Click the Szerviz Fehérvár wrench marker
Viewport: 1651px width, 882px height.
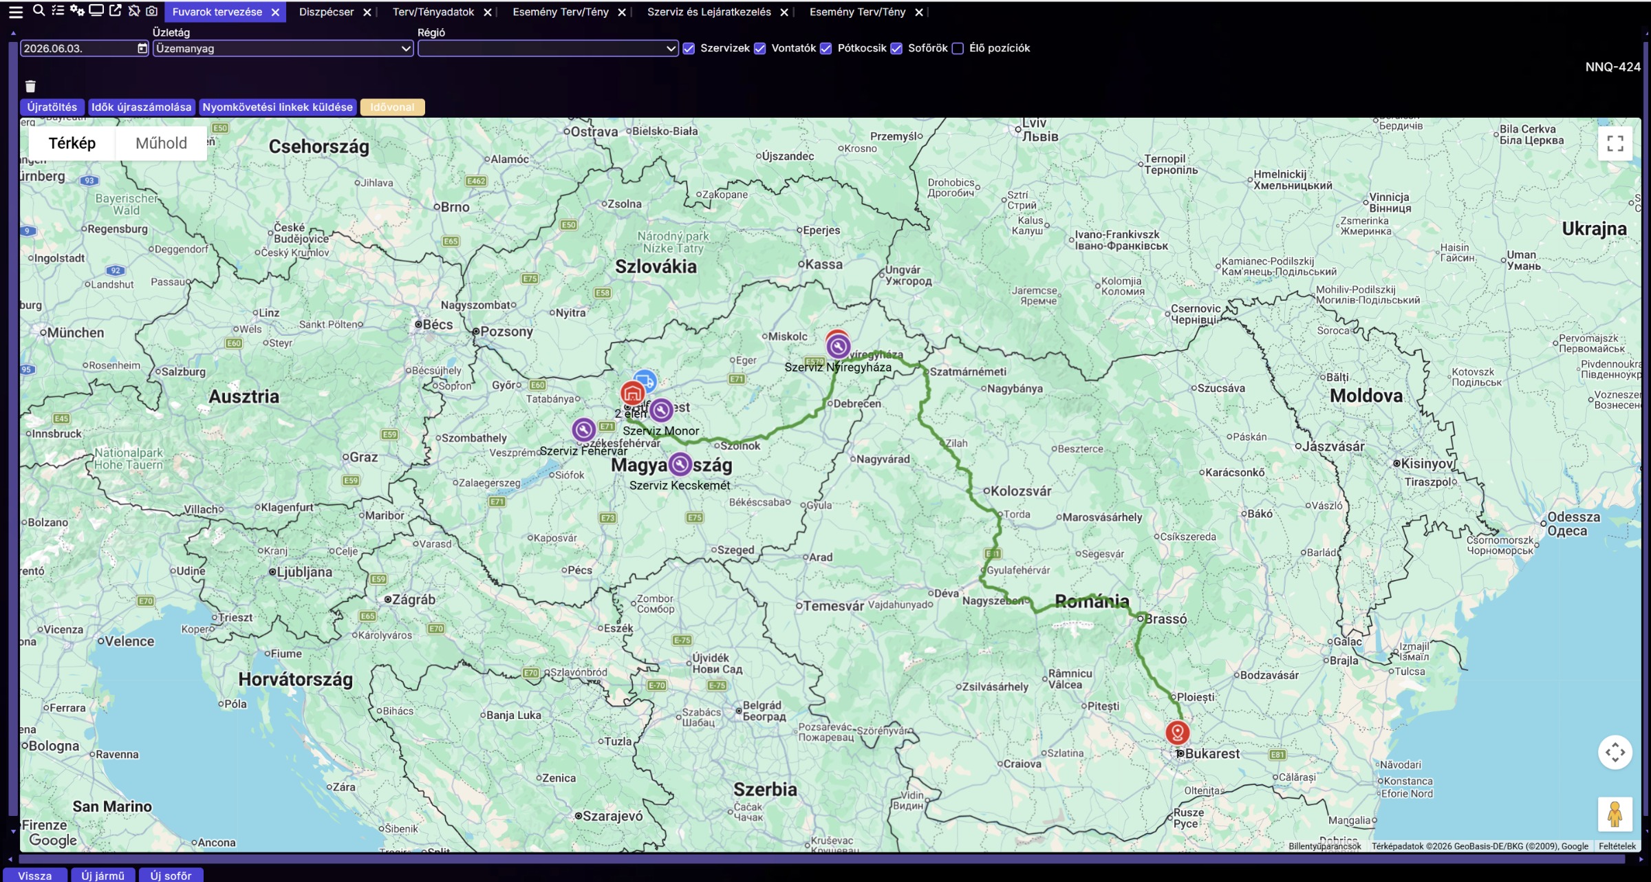tap(583, 430)
